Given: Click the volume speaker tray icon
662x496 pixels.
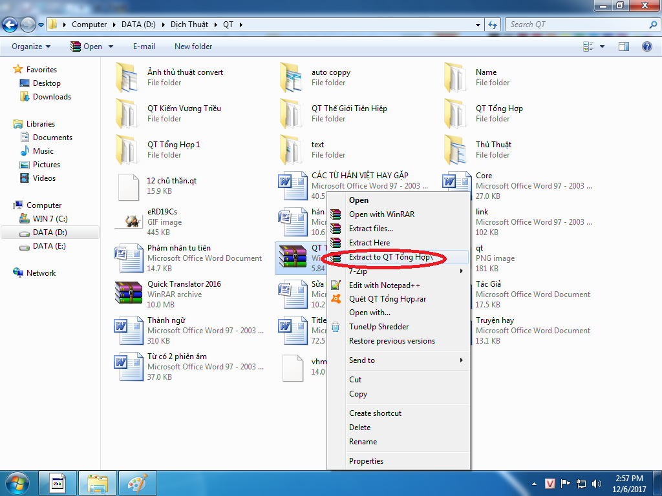Looking at the screenshot, I should coord(595,483).
